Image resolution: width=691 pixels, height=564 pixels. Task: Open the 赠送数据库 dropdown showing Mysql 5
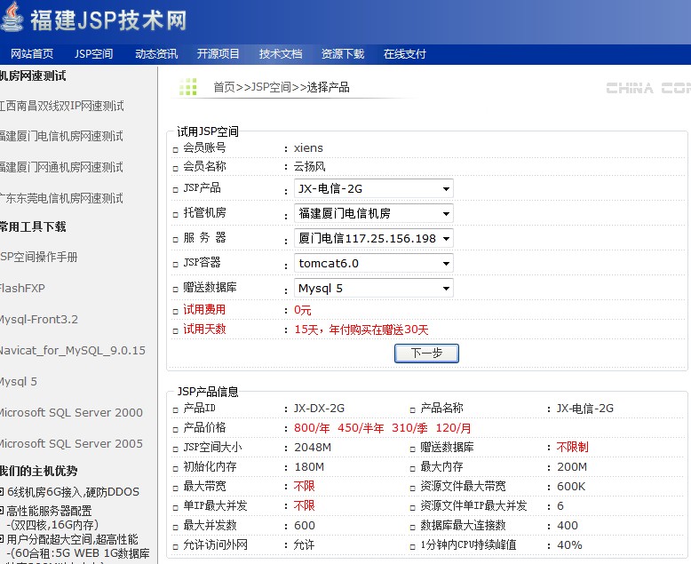coord(373,288)
